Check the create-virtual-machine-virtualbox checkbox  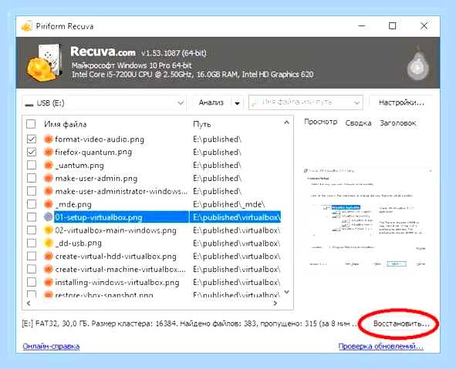(x=32, y=270)
